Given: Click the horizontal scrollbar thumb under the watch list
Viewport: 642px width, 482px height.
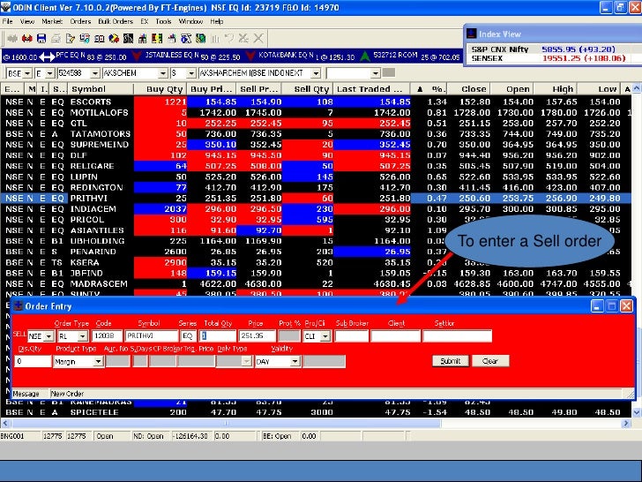Looking at the screenshot, I should click(x=225, y=424).
